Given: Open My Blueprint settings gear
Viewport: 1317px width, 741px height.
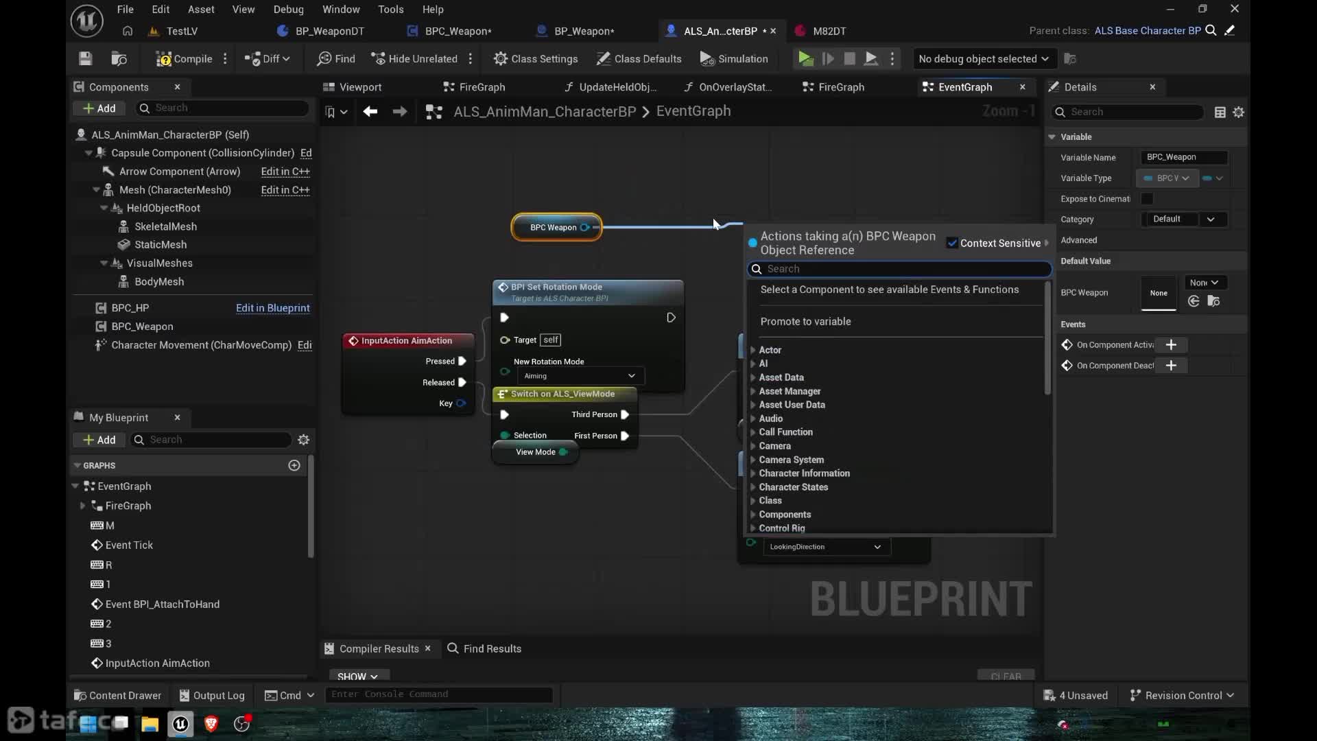Looking at the screenshot, I should pos(304,440).
